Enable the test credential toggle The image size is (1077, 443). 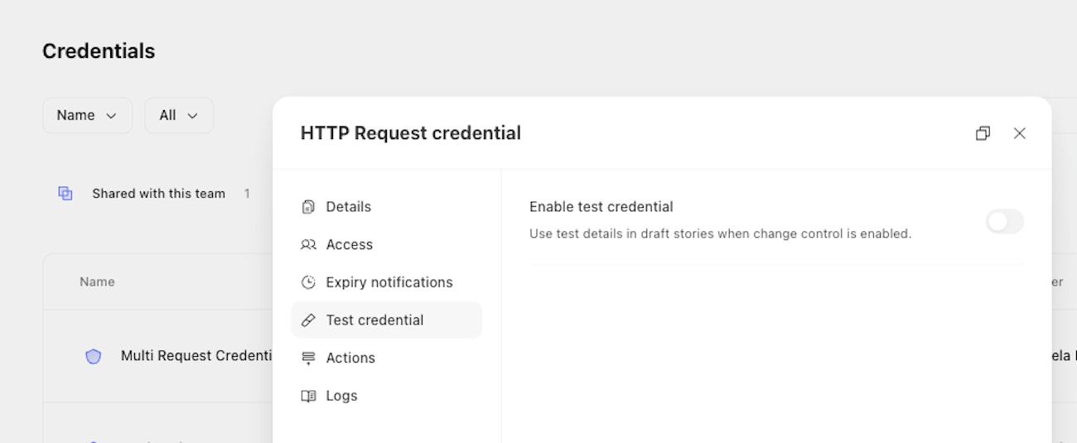pyautogui.click(x=1004, y=221)
